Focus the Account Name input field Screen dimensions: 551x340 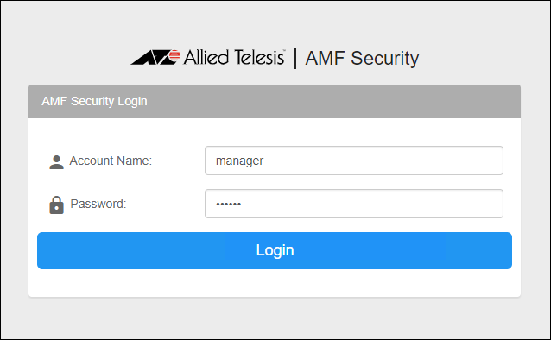354,161
